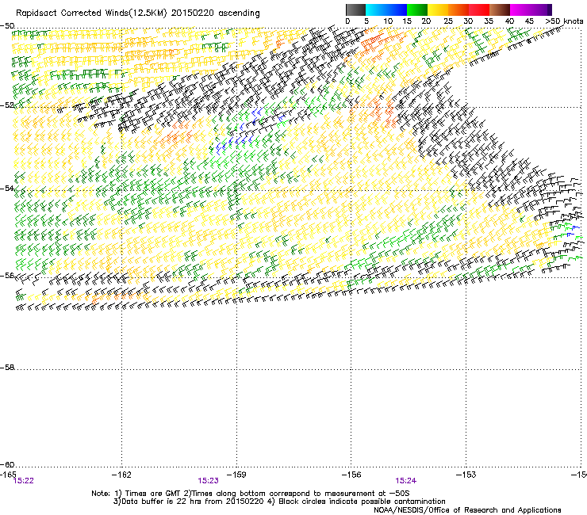This screenshot has width=587, height=515.
Task: Click the latitude label -54
Action: tap(7, 188)
